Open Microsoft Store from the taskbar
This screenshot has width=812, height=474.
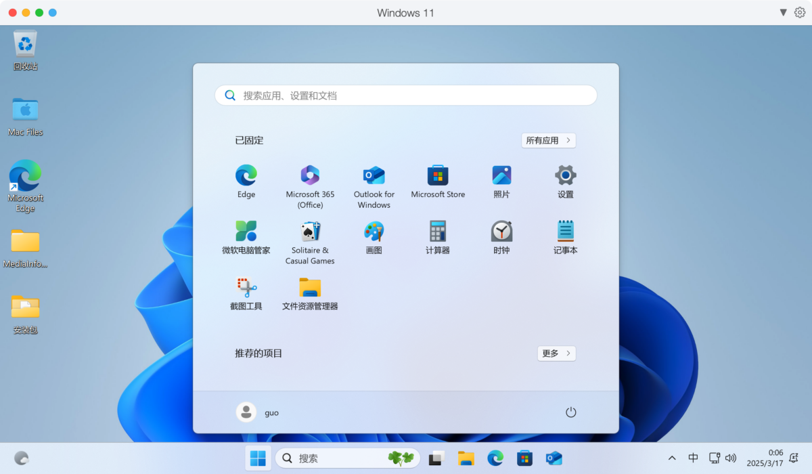coord(524,458)
